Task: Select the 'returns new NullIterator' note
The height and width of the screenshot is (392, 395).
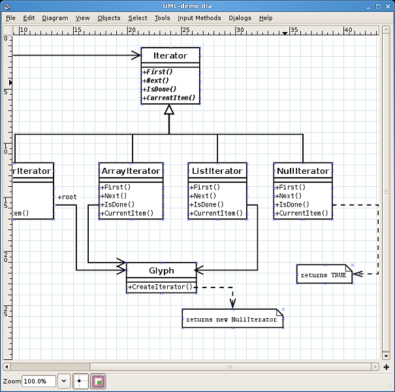Action: 233,319
